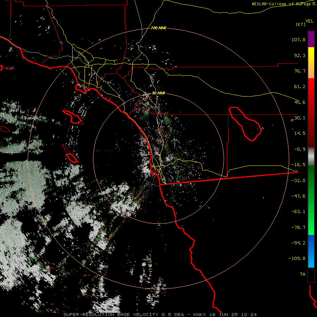Click the 107.8 scale value

(298, 39)
